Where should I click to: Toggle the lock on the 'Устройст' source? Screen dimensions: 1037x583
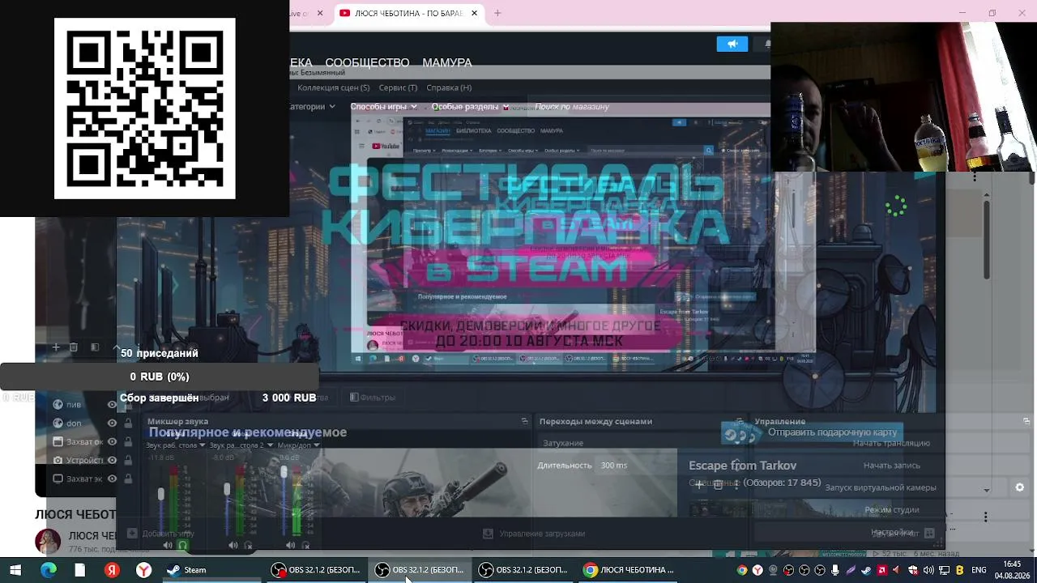128,460
